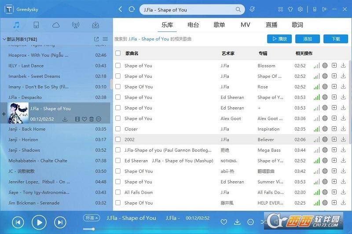Check the All Falls Down checkbox
The height and width of the screenshot is (234, 352).
[118, 192]
